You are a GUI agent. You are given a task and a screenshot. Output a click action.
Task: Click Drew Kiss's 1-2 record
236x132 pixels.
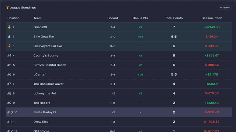click(x=112, y=122)
